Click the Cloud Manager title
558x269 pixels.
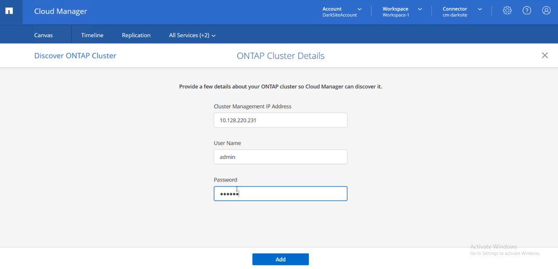60,11
